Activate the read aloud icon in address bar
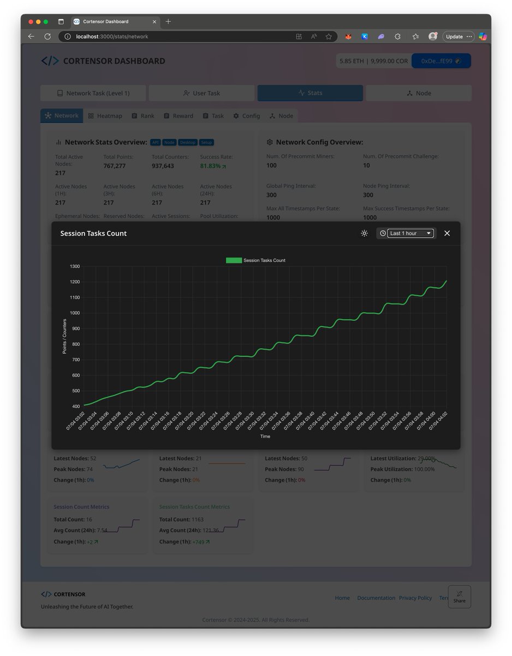This screenshot has width=512, height=656. point(314,37)
